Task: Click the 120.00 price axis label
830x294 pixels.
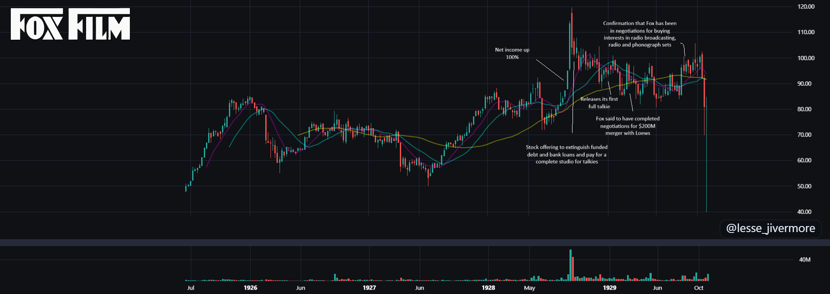Action: click(x=806, y=6)
